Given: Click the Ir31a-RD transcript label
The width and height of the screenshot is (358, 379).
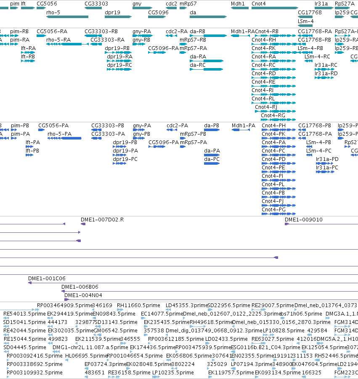Looking at the screenshot, I should [326, 73].
